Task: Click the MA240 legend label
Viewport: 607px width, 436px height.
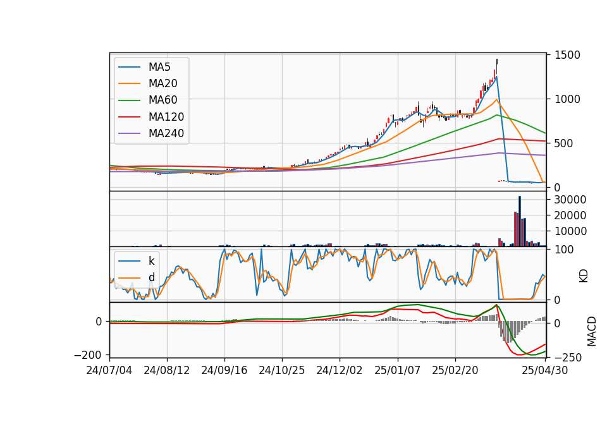Action: click(166, 133)
